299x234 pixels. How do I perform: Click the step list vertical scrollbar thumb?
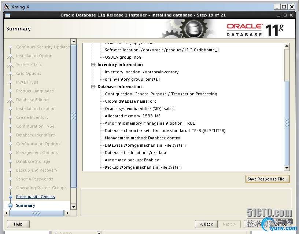(74, 116)
